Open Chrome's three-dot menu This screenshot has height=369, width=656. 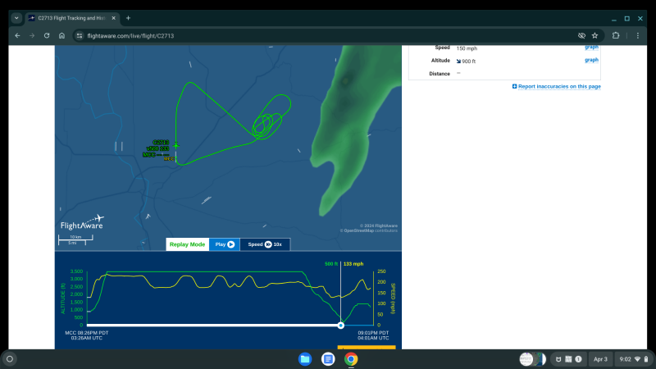pyautogui.click(x=638, y=35)
